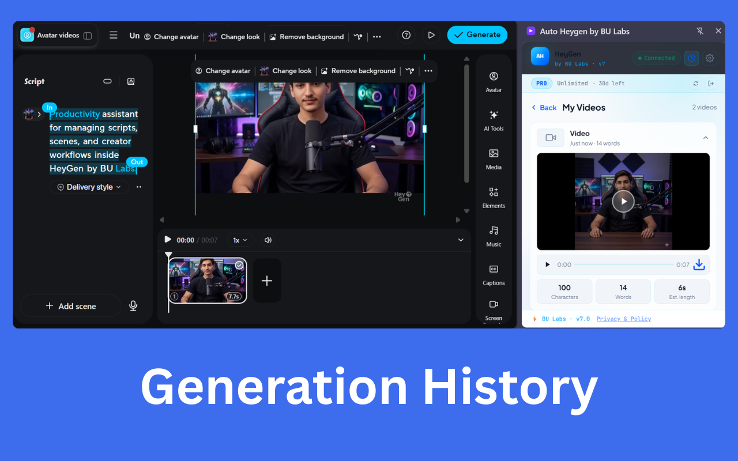
Task: Go Back from My Videos
Action: pos(544,108)
